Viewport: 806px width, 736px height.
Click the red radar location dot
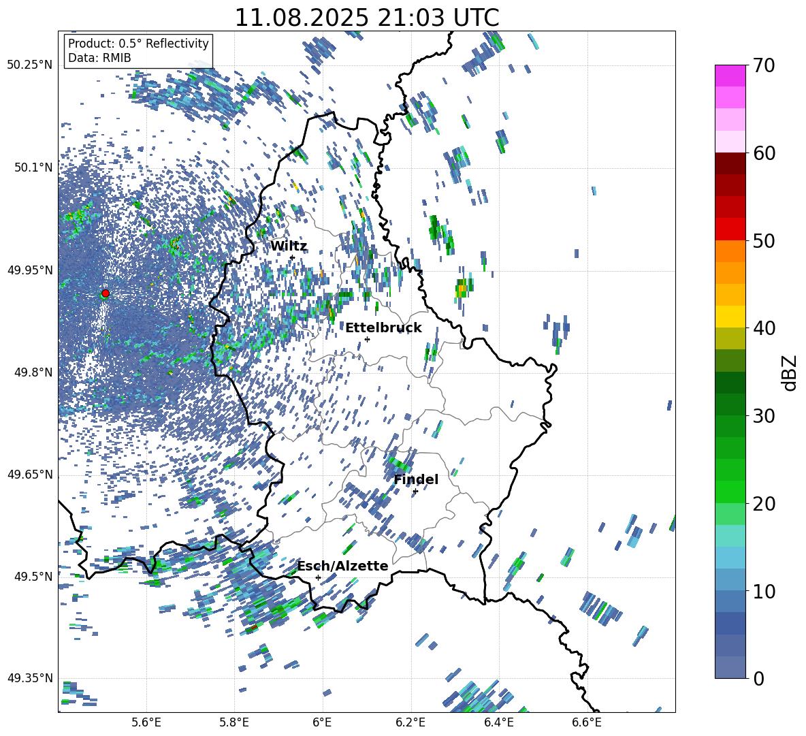[106, 293]
